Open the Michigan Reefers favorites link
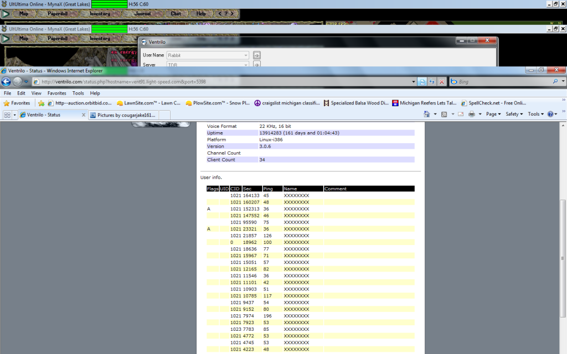 tap(425, 103)
